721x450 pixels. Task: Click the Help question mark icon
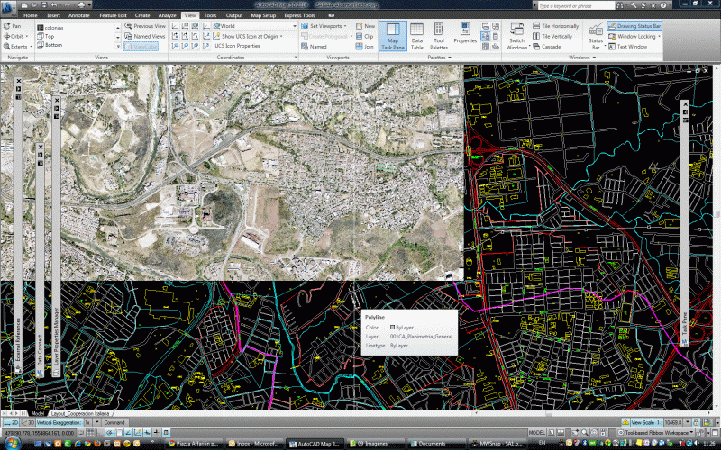[x=663, y=5]
